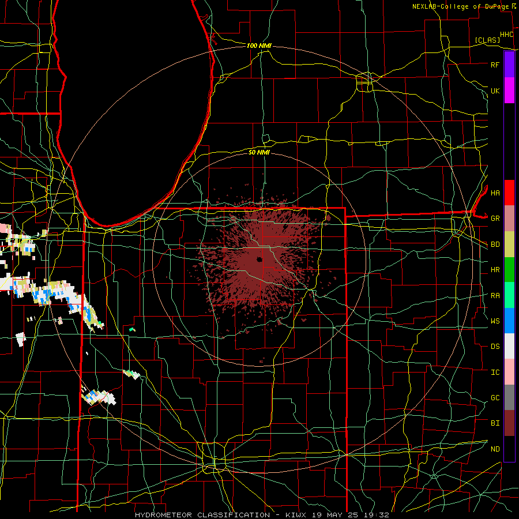Click the HYDROMETEOR CLASSIFICATION title text
This screenshot has height=519, width=519.
tap(202, 515)
